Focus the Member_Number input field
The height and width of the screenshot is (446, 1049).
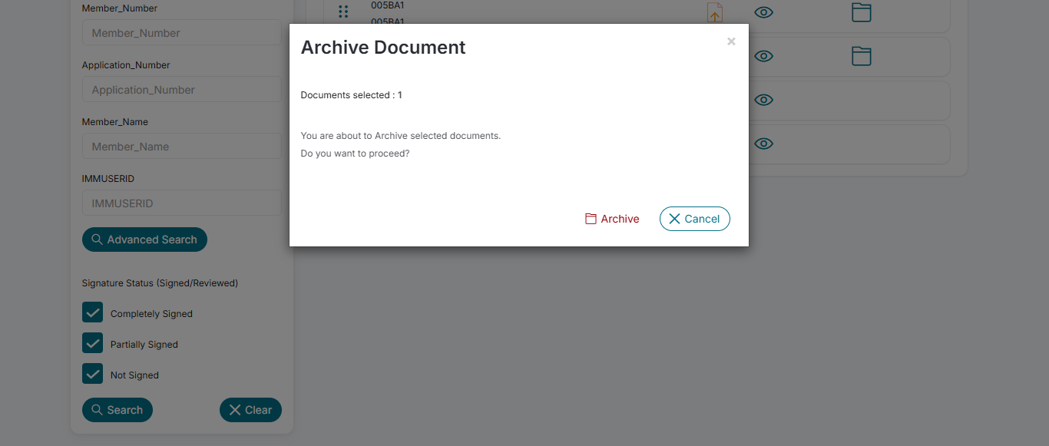click(181, 33)
